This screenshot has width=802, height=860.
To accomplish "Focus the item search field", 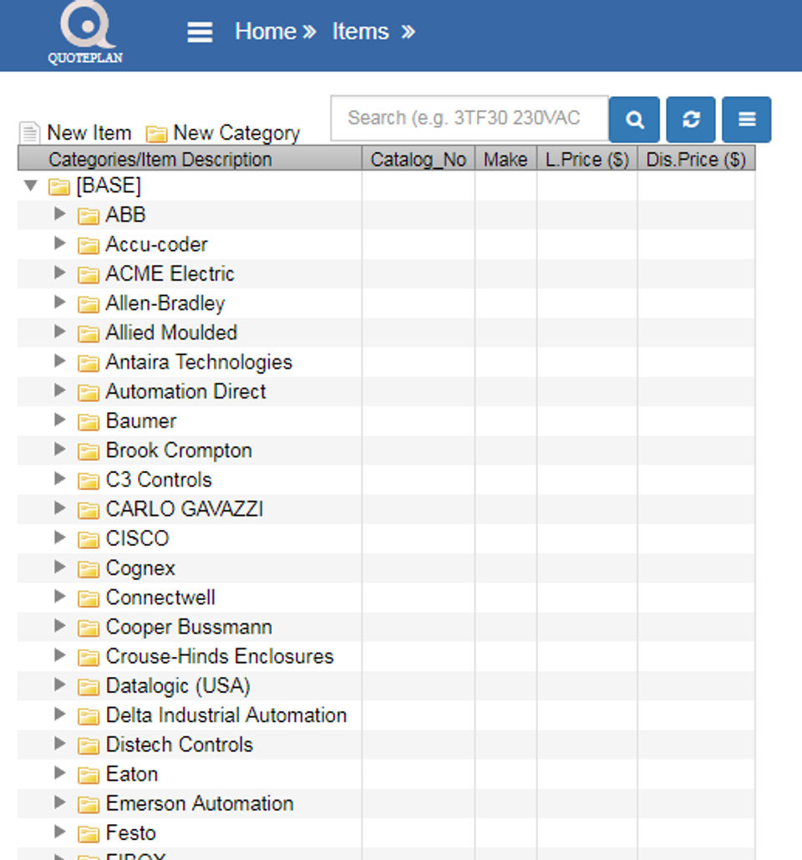I will (470, 118).
